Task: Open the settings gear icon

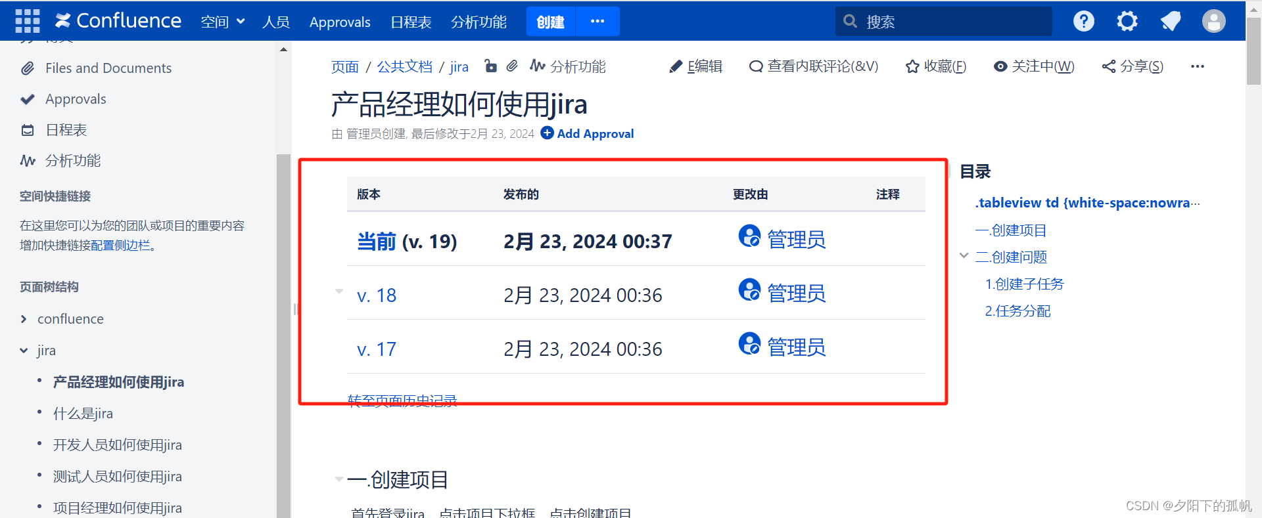Action: coord(1127,21)
